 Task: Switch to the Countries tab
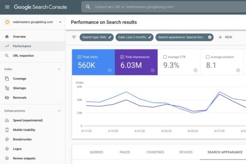[155, 152]
